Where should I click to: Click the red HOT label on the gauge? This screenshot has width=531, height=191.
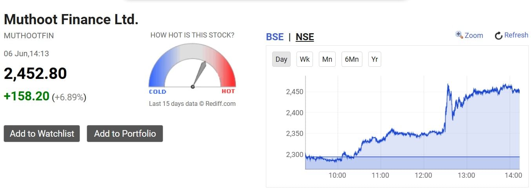click(x=228, y=91)
